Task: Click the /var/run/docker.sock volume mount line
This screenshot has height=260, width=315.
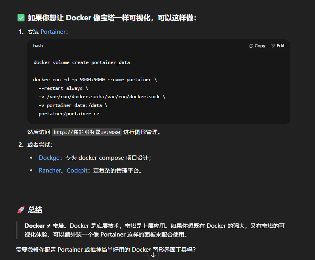Action: click(x=102, y=97)
